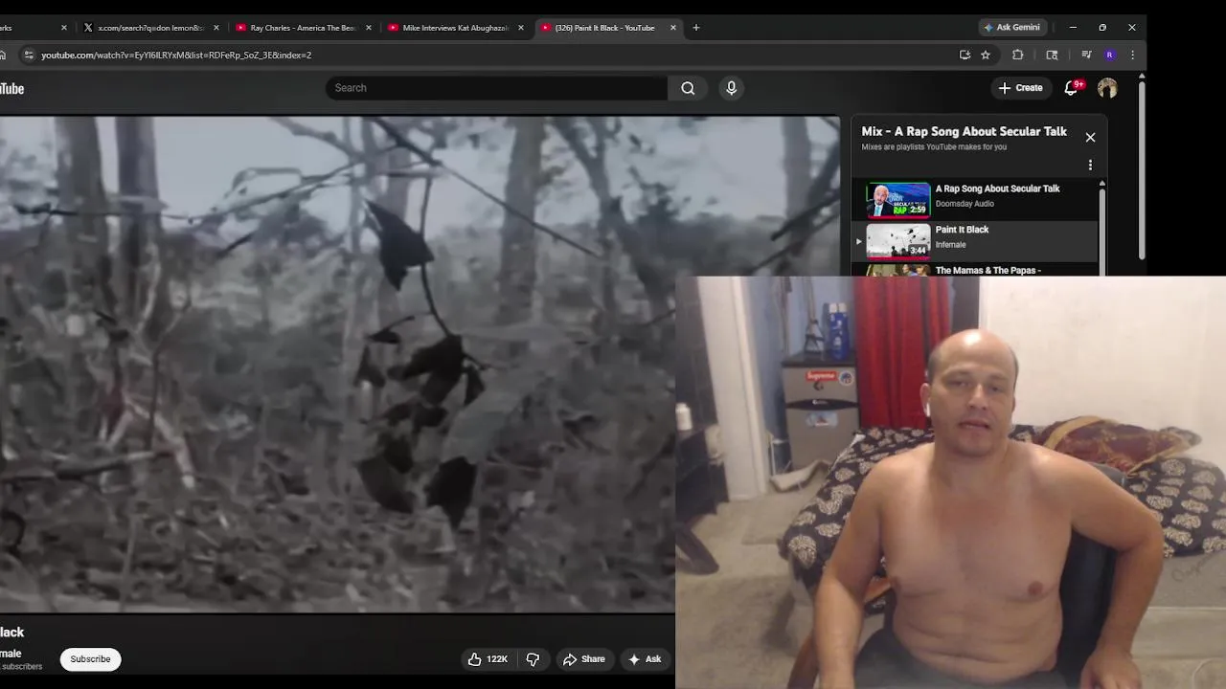The width and height of the screenshot is (1226, 689).
Task: Click Ask Gemini button
Action: point(1012,28)
